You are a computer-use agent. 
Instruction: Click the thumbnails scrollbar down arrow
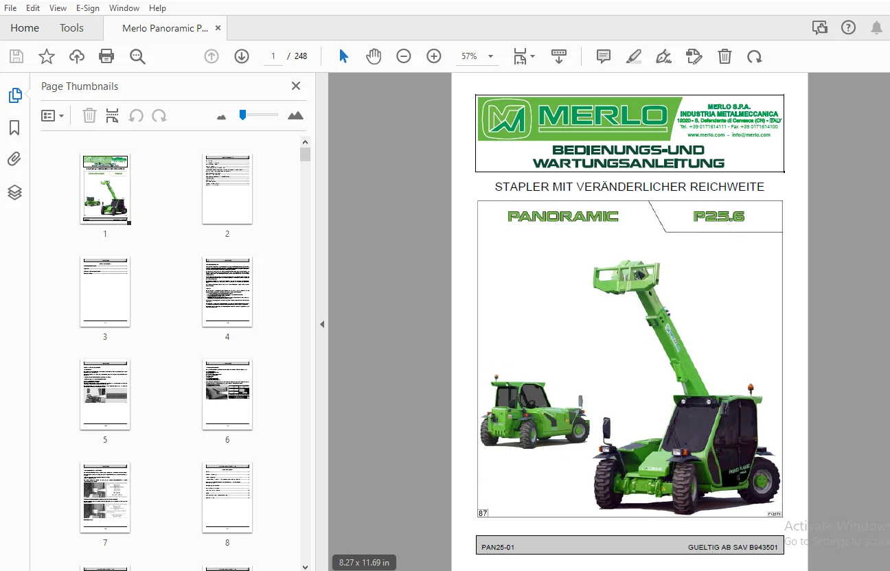tap(306, 566)
